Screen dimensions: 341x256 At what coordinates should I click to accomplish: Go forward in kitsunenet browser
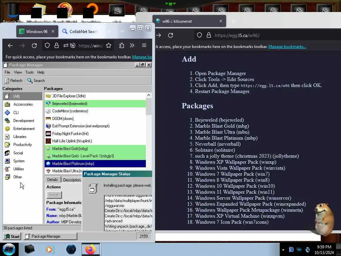159,35
